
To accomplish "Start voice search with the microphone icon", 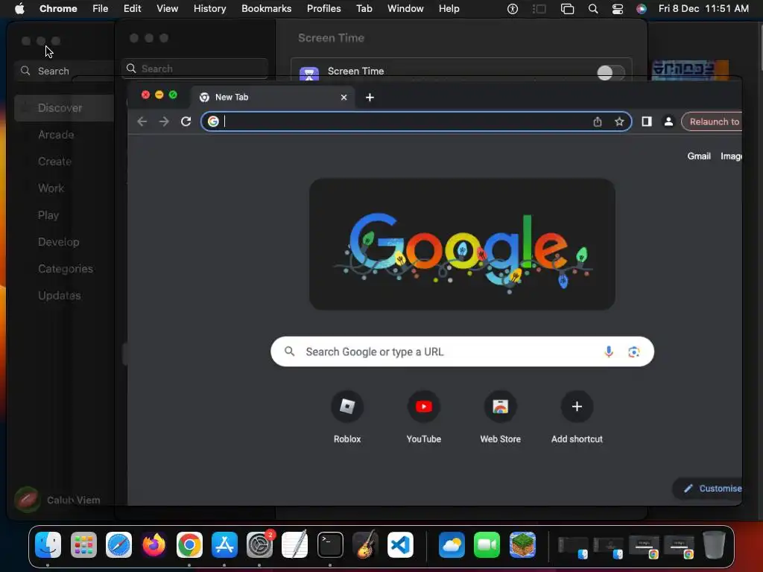I will click(609, 352).
